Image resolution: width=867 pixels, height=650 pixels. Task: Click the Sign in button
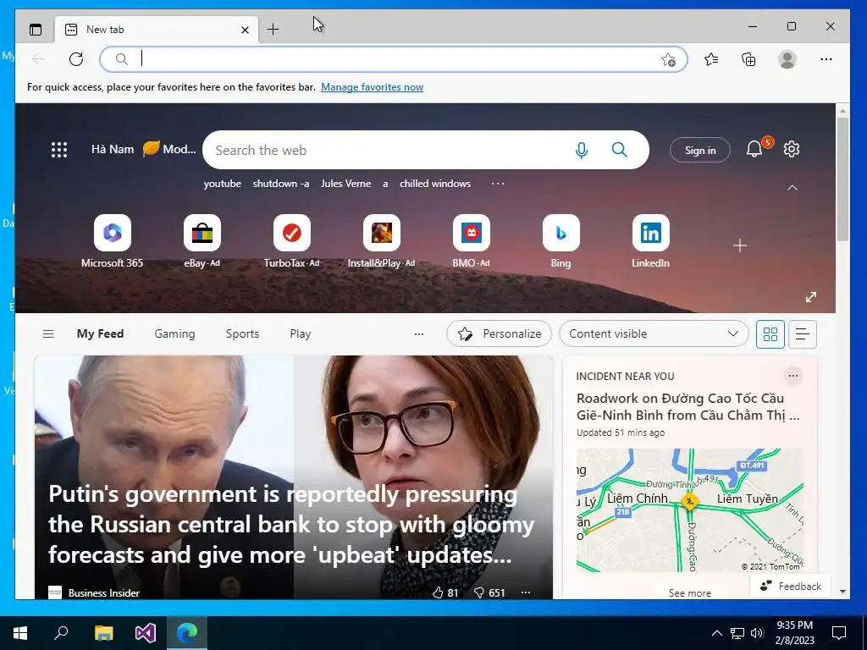(700, 150)
